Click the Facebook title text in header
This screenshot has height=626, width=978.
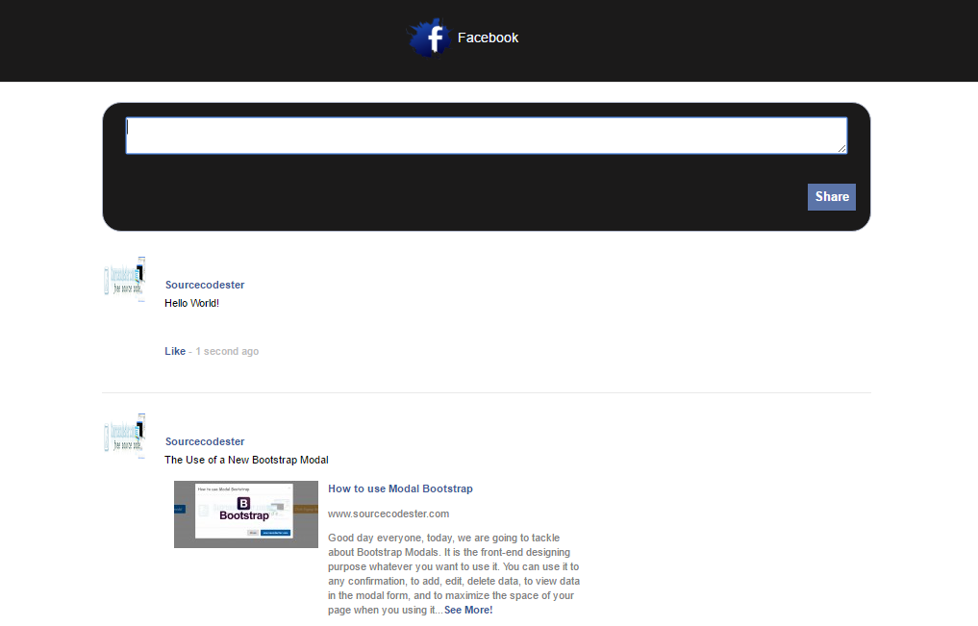pos(488,38)
